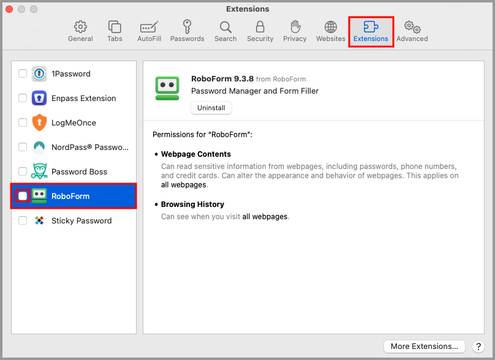This screenshot has width=495, height=360.
Task: Select the NordPass extension row
Action: [90, 147]
